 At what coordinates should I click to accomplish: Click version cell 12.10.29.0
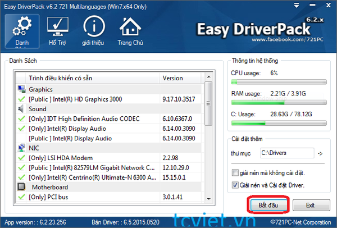click(x=176, y=167)
